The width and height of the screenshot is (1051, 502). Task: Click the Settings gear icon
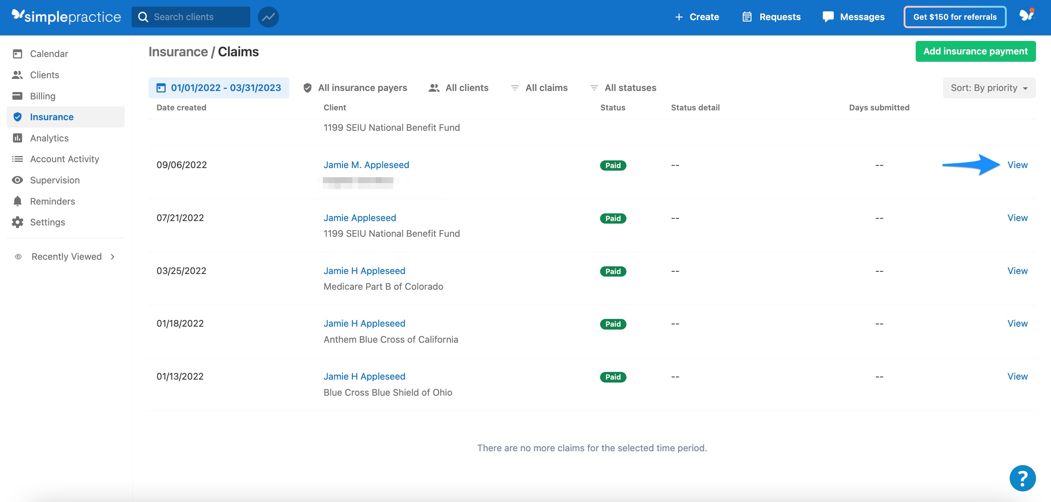tap(18, 222)
